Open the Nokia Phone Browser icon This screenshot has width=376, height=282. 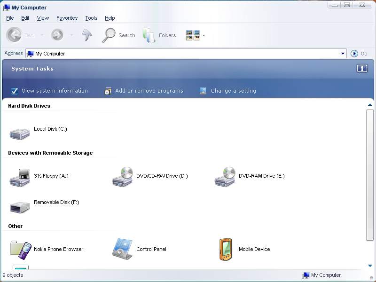tap(20, 250)
